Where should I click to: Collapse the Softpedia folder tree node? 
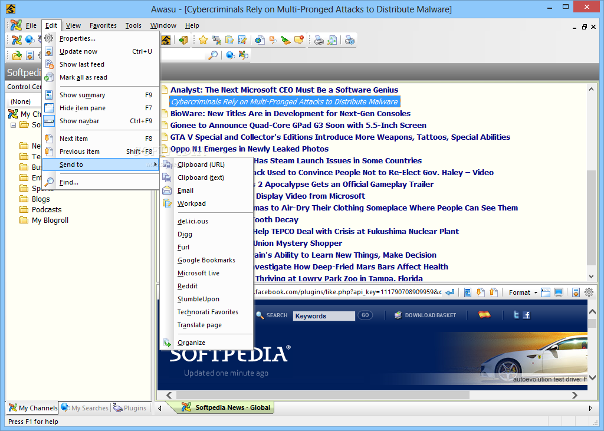point(13,125)
